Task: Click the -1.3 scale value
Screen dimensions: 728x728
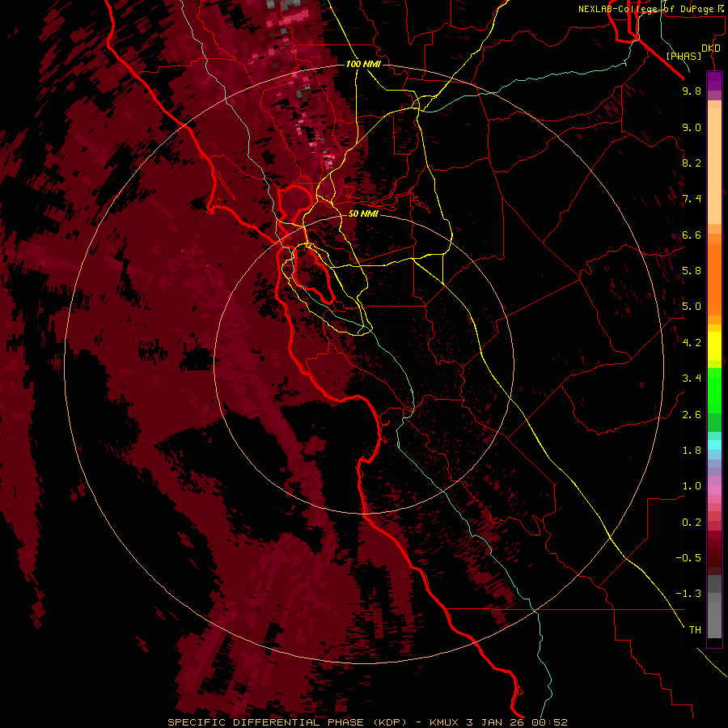Action: click(x=688, y=594)
